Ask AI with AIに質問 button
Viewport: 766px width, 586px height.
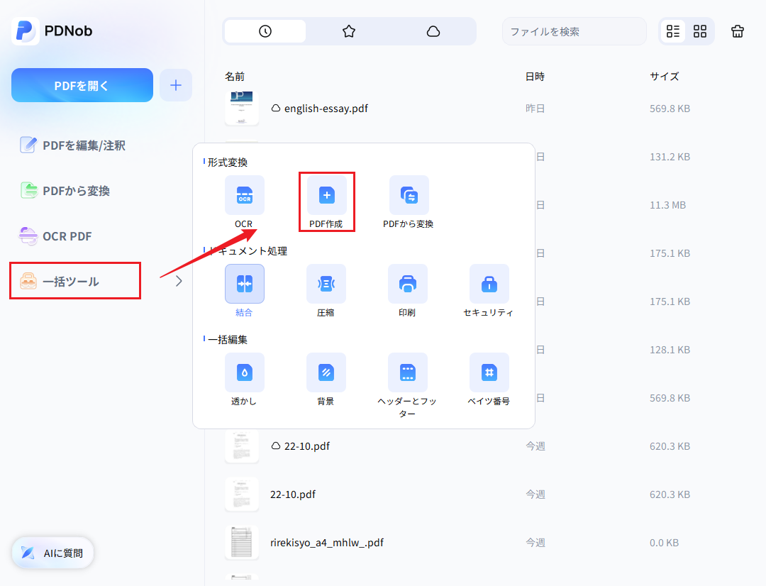(x=52, y=553)
